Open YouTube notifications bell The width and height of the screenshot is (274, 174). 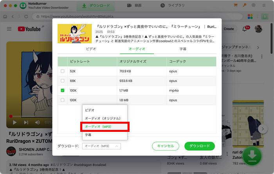(245, 29)
